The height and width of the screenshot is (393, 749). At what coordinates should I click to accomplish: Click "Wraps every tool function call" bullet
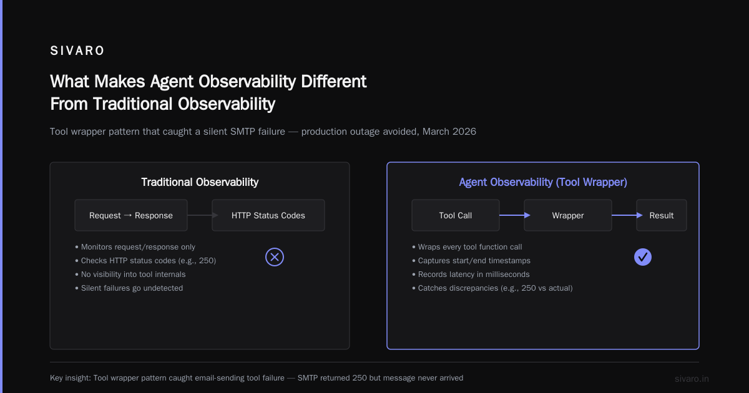pos(467,247)
